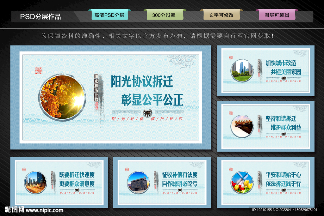
Task: Click the 既要拆迁快速度 slogan
Action: pyautogui.click(x=77, y=175)
